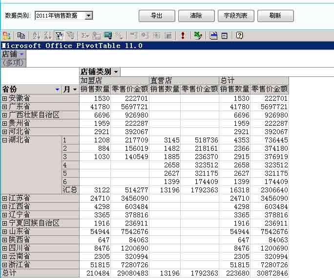Click the Help question mark icon

[239, 36]
